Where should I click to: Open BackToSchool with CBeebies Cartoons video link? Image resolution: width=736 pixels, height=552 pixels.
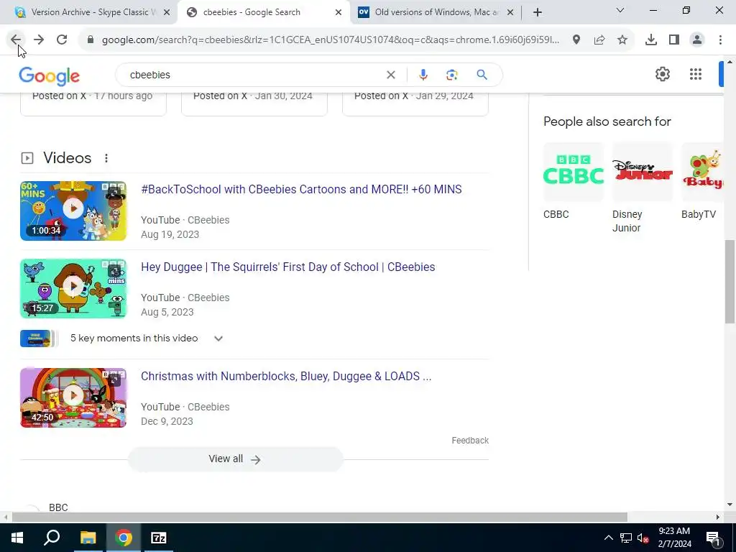click(x=301, y=189)
